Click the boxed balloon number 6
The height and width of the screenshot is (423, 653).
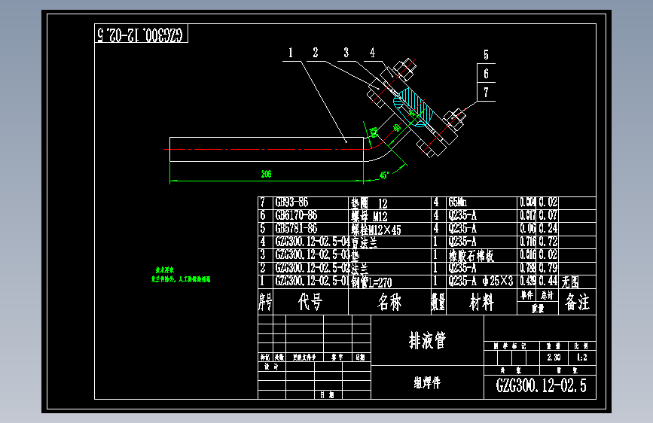point(486,74)
